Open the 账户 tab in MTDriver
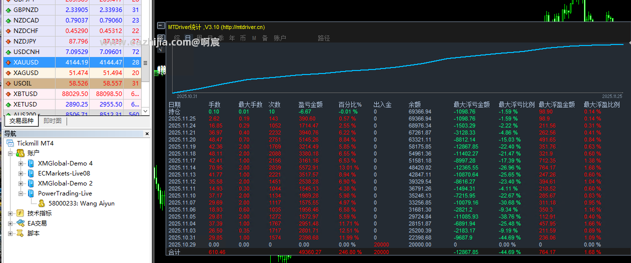631x263 pixels. coord(280,38)
